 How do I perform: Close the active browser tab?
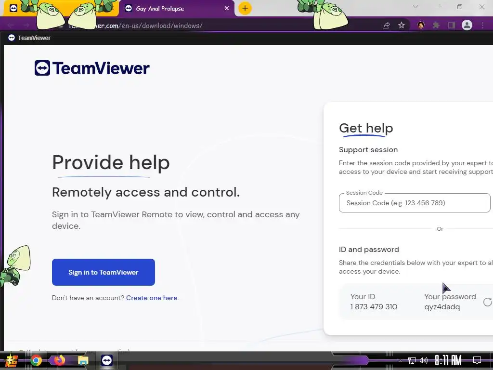(x=227, y=9)
